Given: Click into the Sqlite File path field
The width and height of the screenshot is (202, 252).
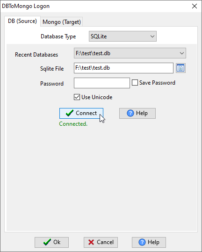Looking at the screenshot, I should pos(123,68).
